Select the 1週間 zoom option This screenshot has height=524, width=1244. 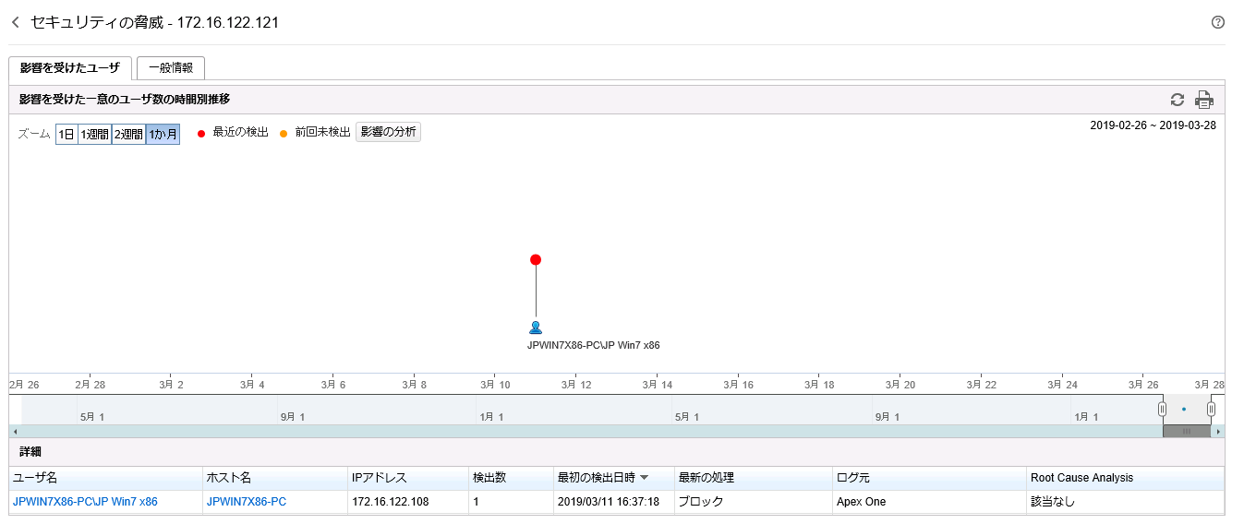[94, 134]
